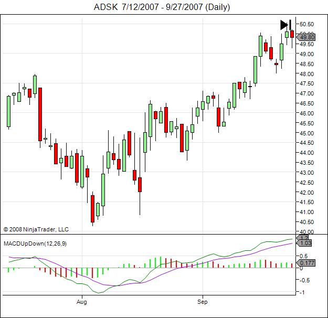Screen dimensions: 328x318
Task: Click the 49.80 current price marker
Action: coord(306,37)
